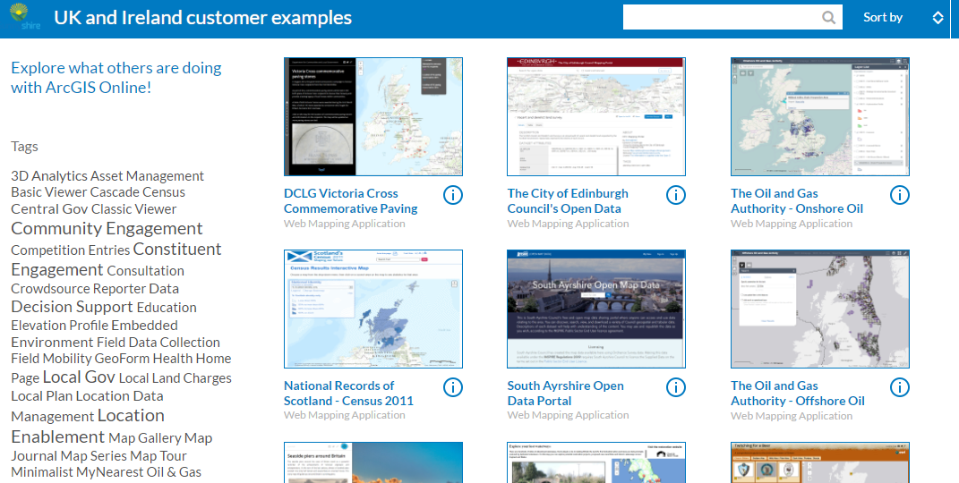Filter by Cascade tag
The height and width of the screenshot is (483, 959).
[115, 191]
